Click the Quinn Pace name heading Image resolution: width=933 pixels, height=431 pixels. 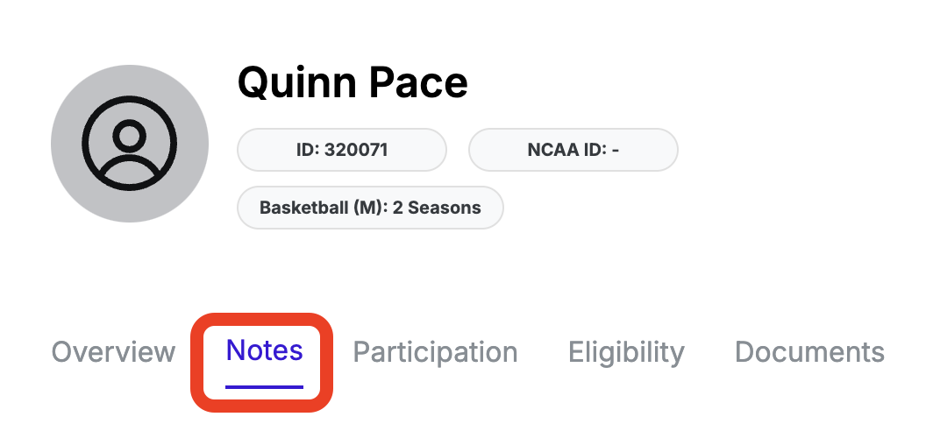click(353, 83)
